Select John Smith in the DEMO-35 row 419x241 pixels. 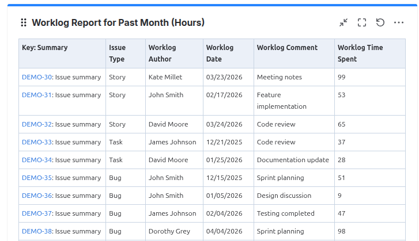tap(166, 178)
